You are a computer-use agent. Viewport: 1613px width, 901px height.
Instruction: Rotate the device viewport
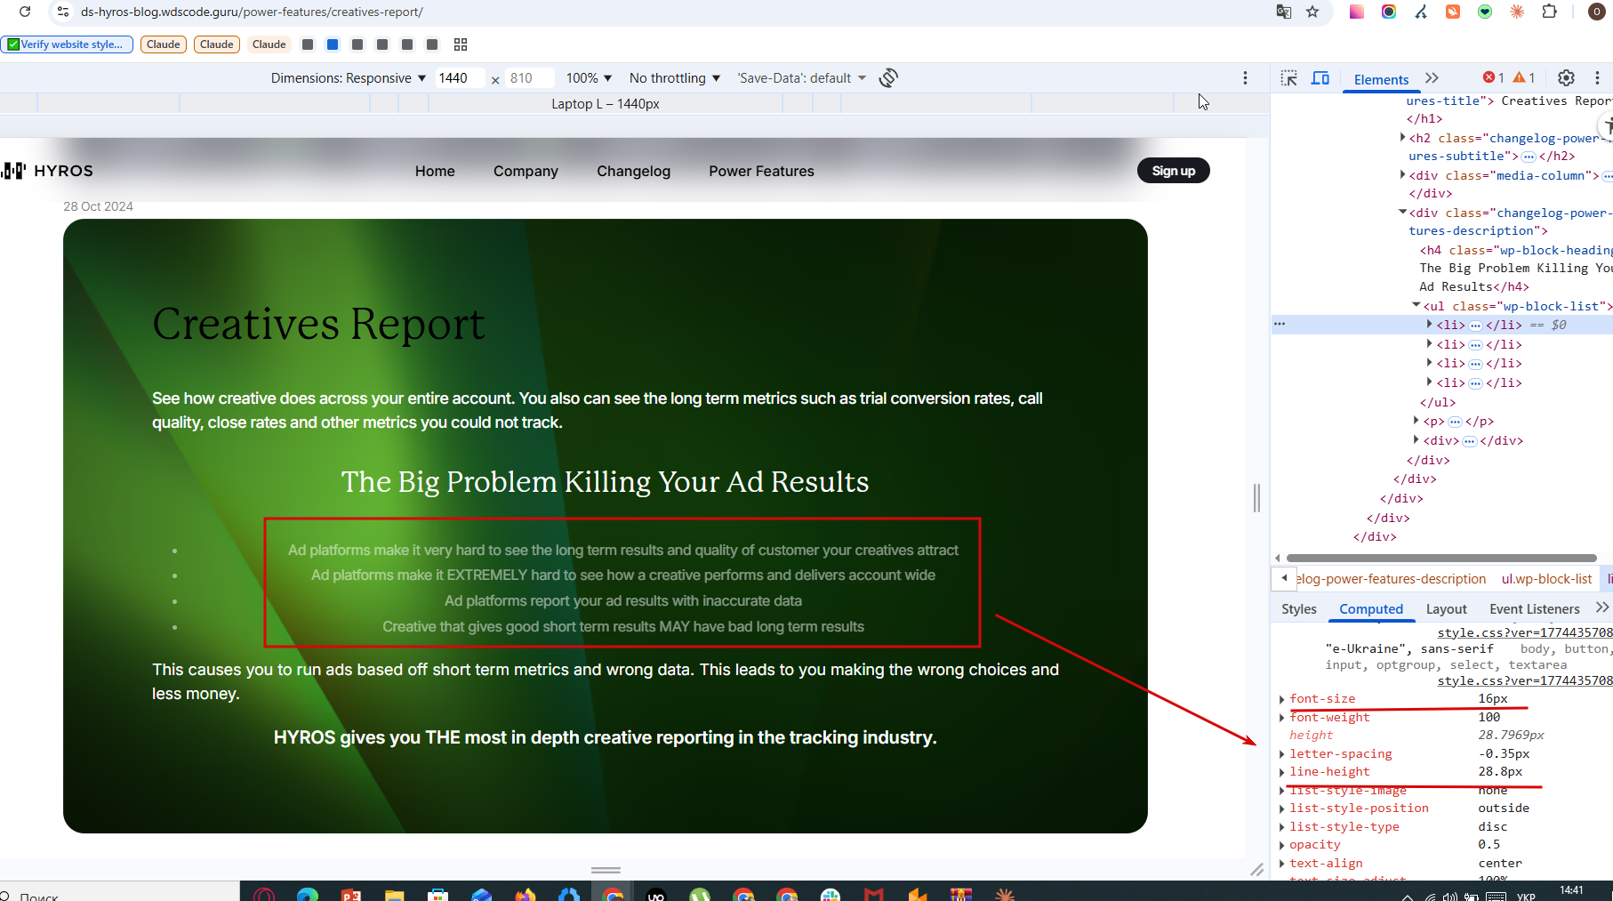(x=888, y=78)
